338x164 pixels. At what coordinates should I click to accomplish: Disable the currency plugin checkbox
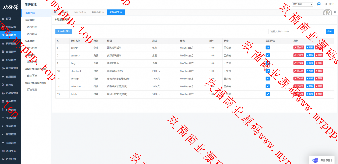click(267, 55)
